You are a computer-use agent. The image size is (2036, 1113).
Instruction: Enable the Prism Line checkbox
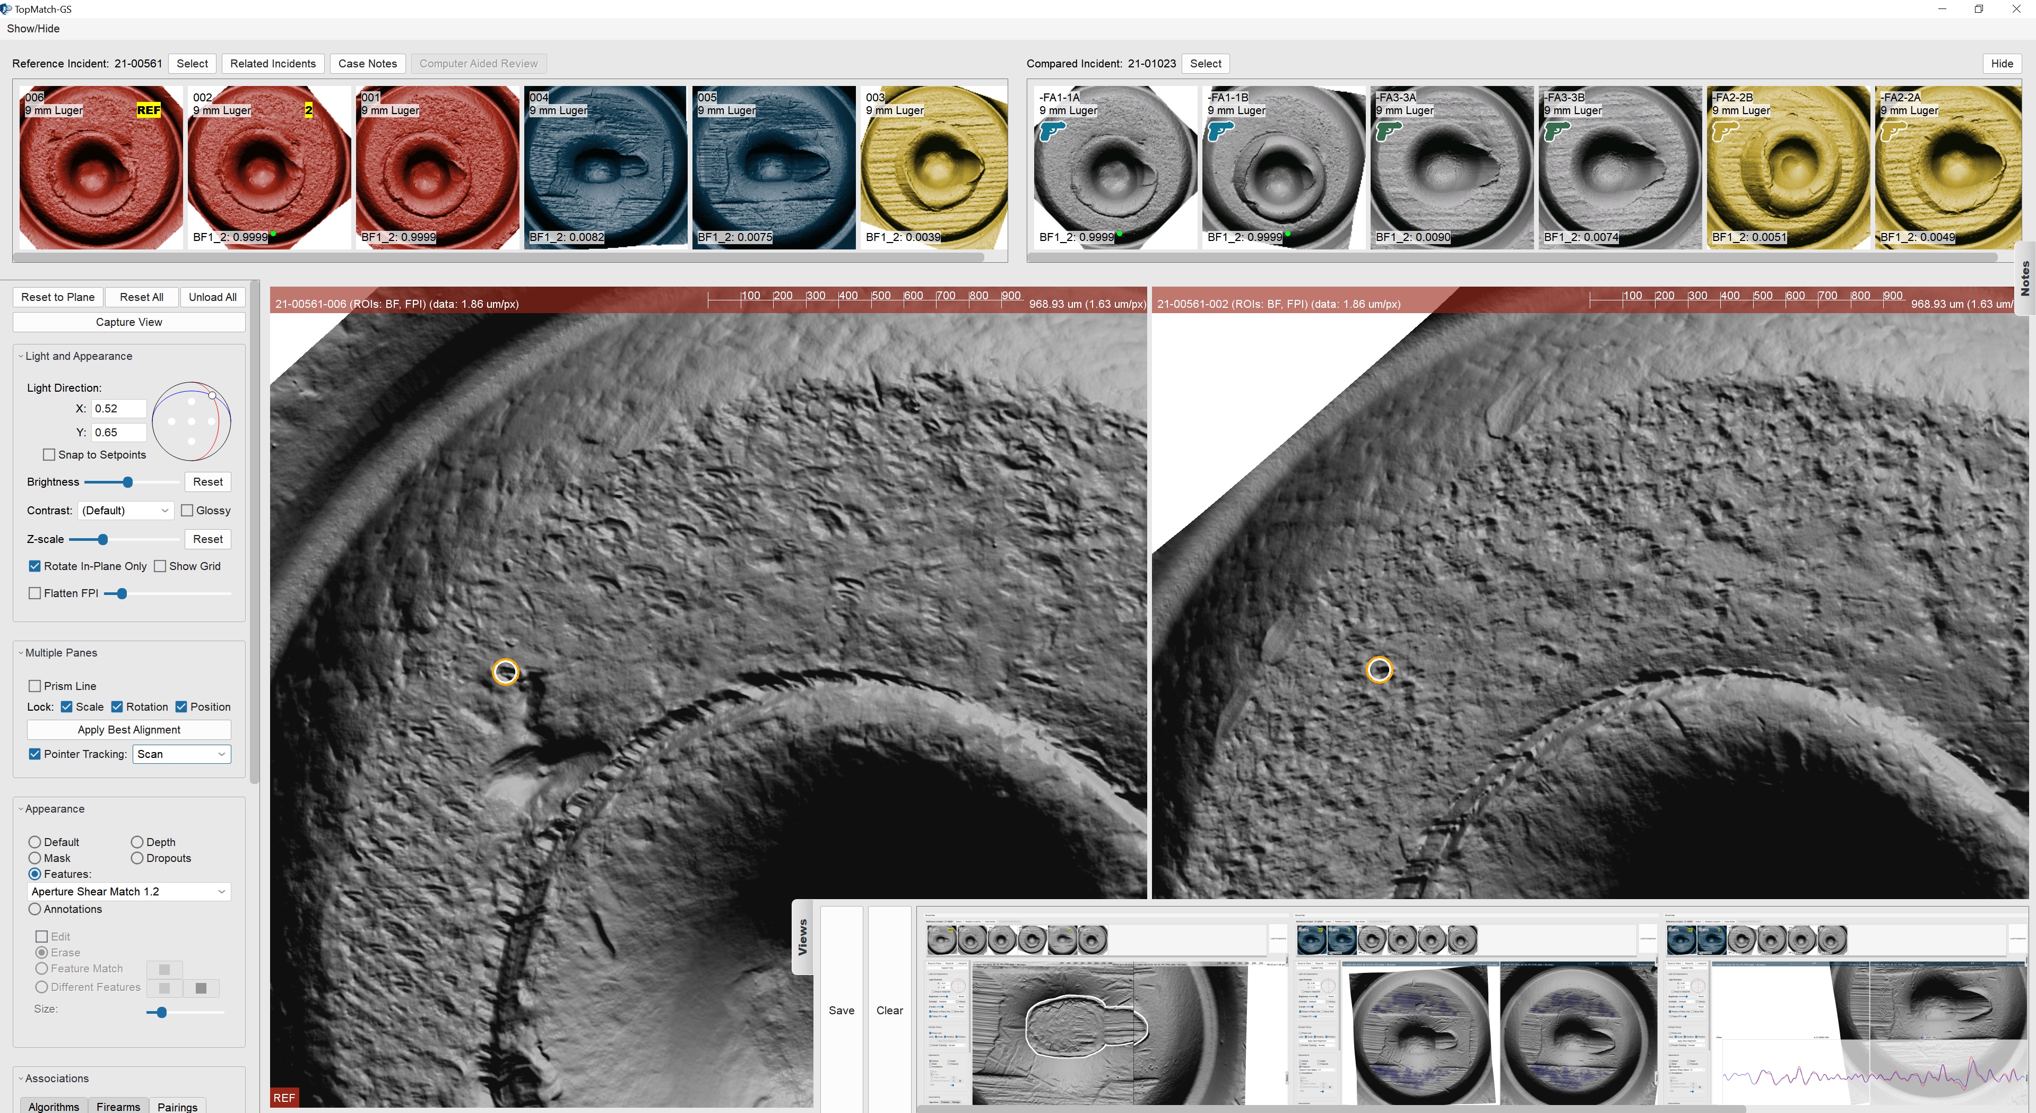(x=35, y=686)
